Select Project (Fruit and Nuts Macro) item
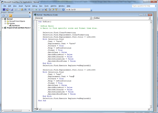Viewport: 158px width, 113px height. (x=19, y=28)
